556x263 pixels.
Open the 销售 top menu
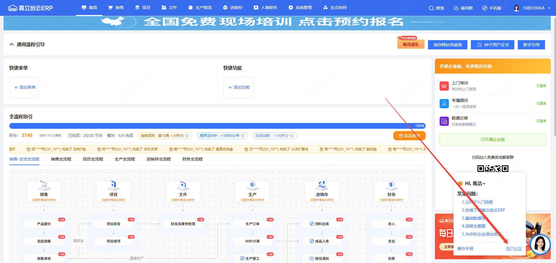pyautogui.click(x=116, y=8)
